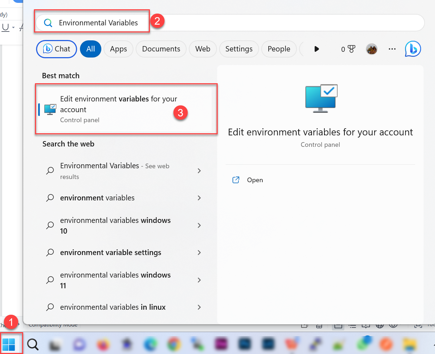The width and height of the screenshot is (435, 354).
Task: Click the Edit environment variables app icon
Action: [x=50, y=109]
